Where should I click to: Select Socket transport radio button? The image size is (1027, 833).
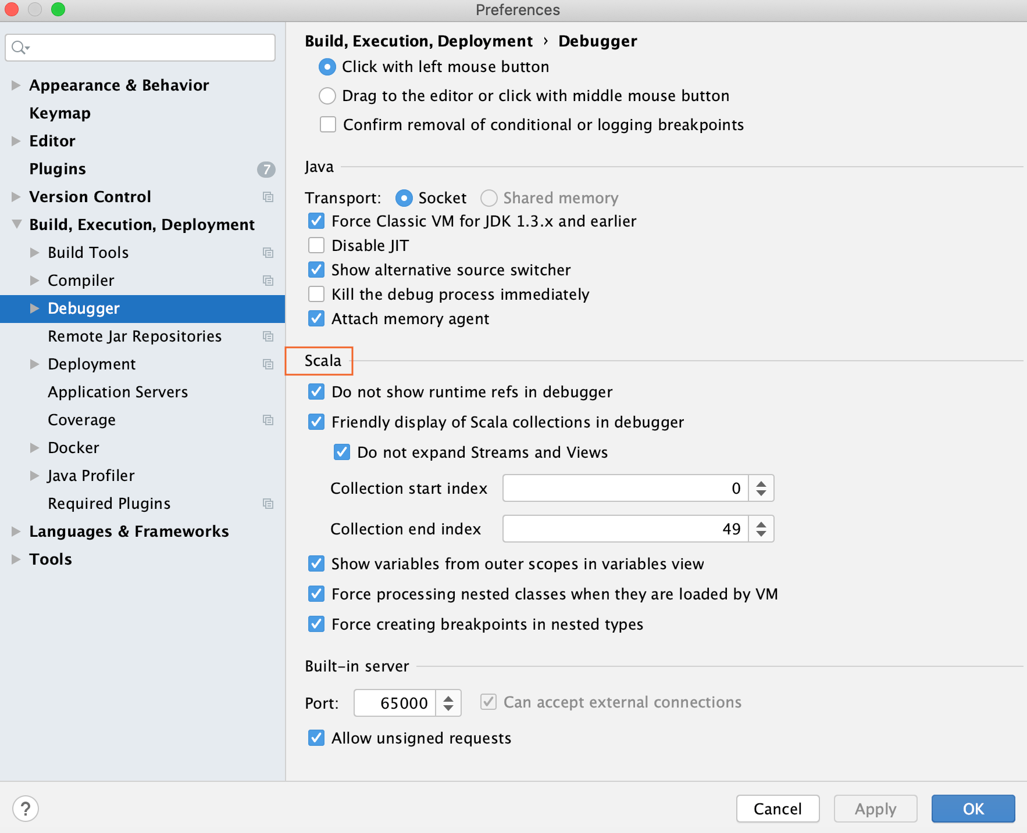tap(404, 198)
